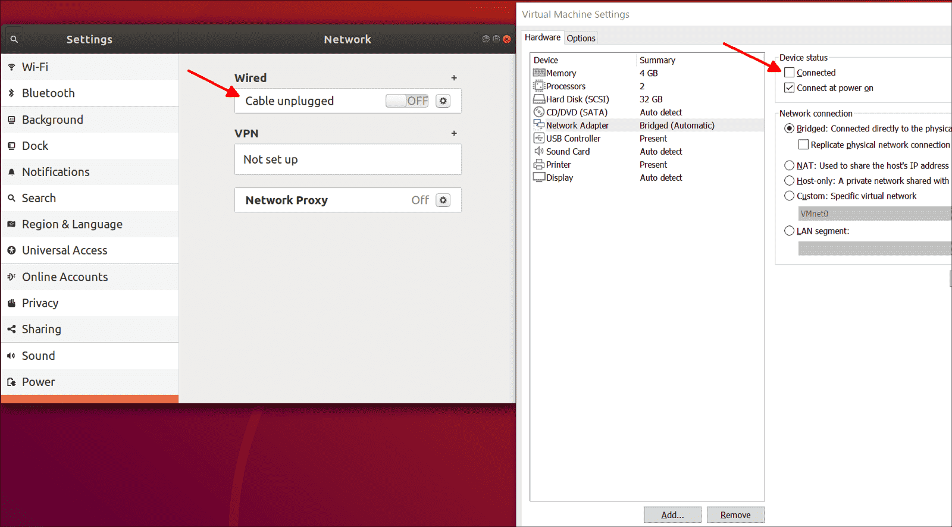The image size is (952, 527).
Task: Open the VMnet0 custom network dropdown
Action: click(x=875, y=214)
